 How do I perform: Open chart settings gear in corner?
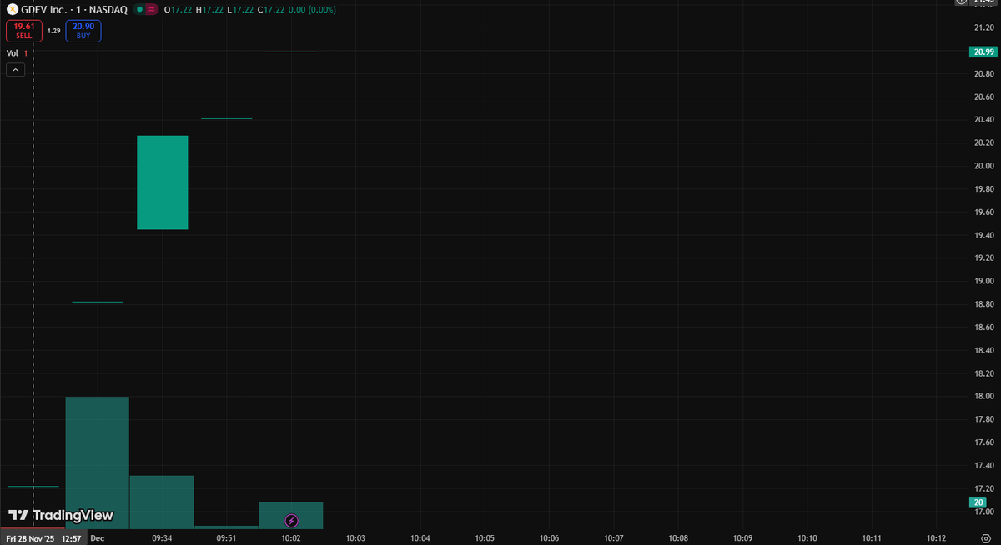click(985, 538)
